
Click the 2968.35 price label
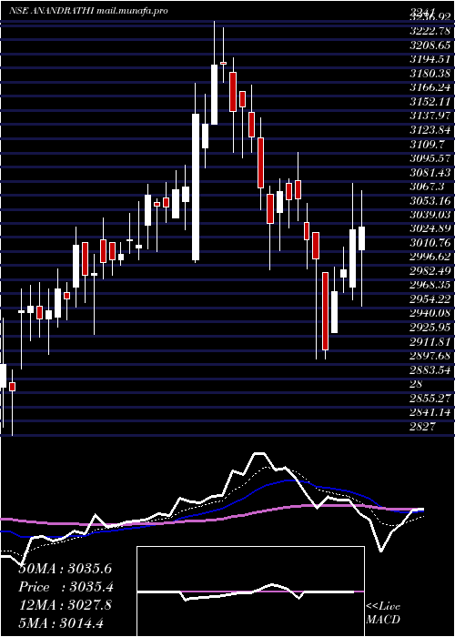[430, 285]
